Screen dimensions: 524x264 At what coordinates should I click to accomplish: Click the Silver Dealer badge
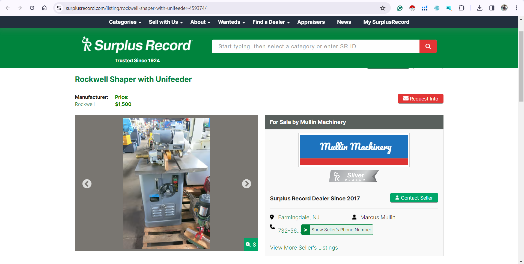(x=354, y=176)
